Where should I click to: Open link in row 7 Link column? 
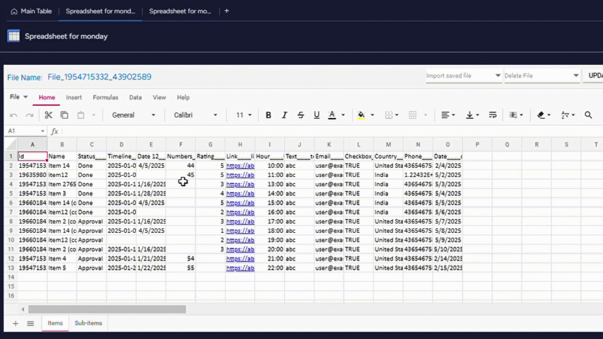pyautogui.click(x=240, y=212)
